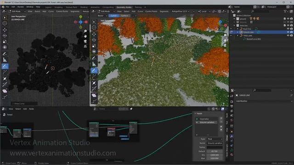294x165 pixels.
Task: Open the Window menu
Action: [29, 7]
